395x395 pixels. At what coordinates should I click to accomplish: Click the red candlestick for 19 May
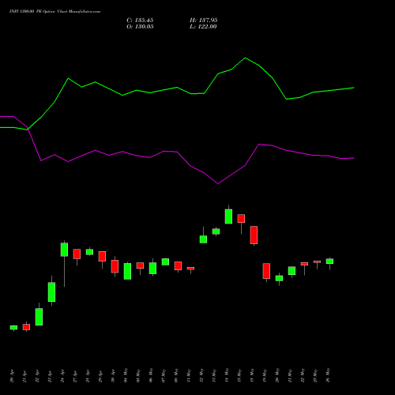(266, 271)
